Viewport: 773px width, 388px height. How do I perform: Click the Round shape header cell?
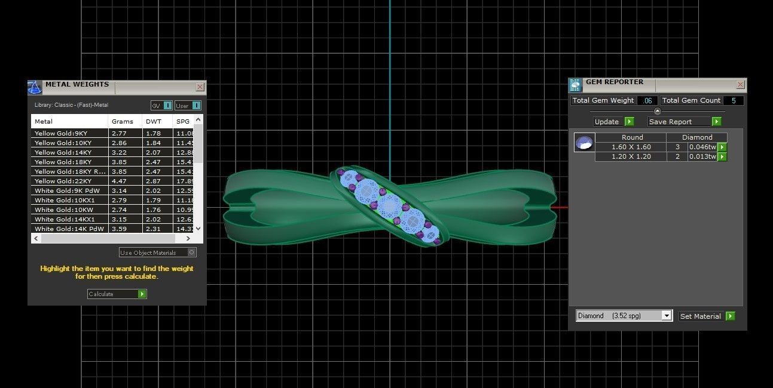coord(632,137)
